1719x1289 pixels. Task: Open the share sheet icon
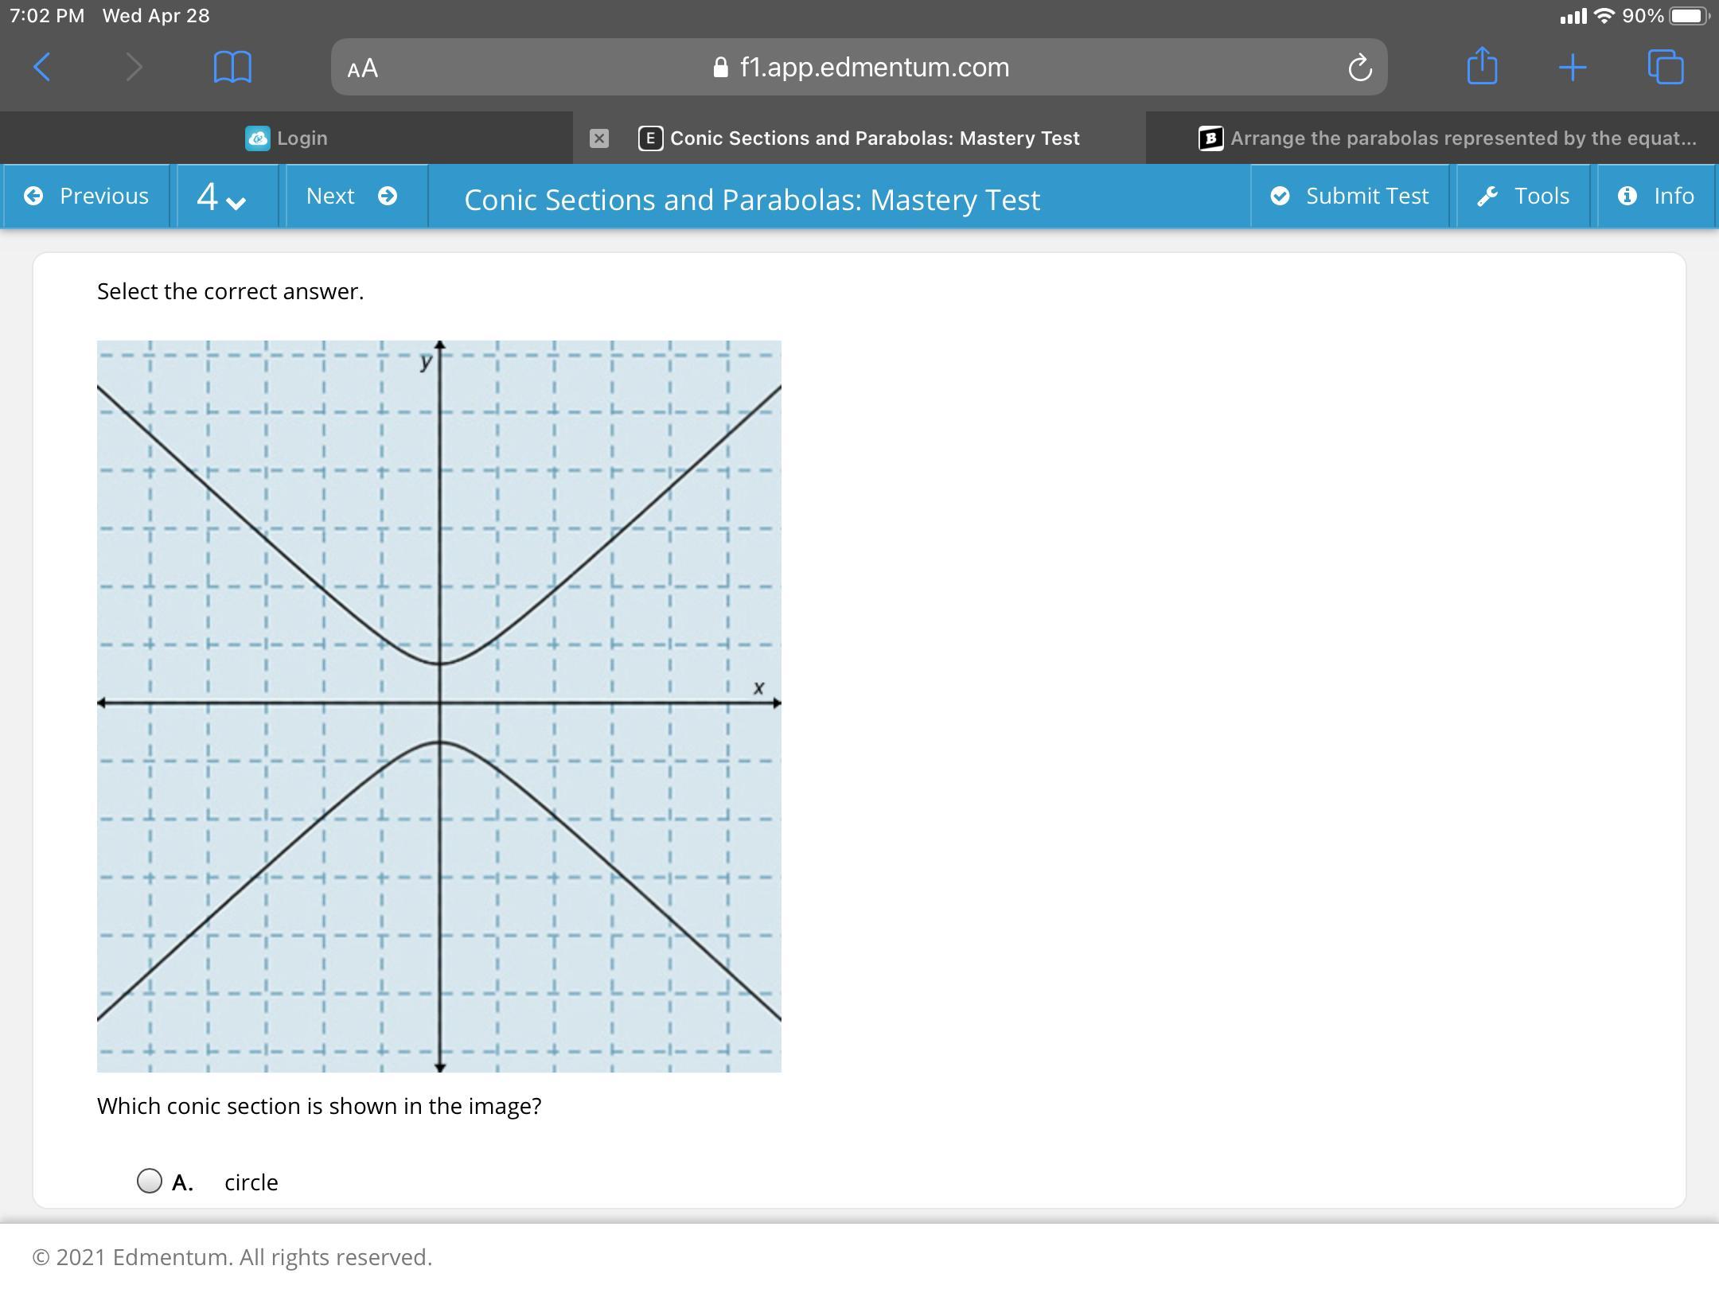pos(1482,65)
